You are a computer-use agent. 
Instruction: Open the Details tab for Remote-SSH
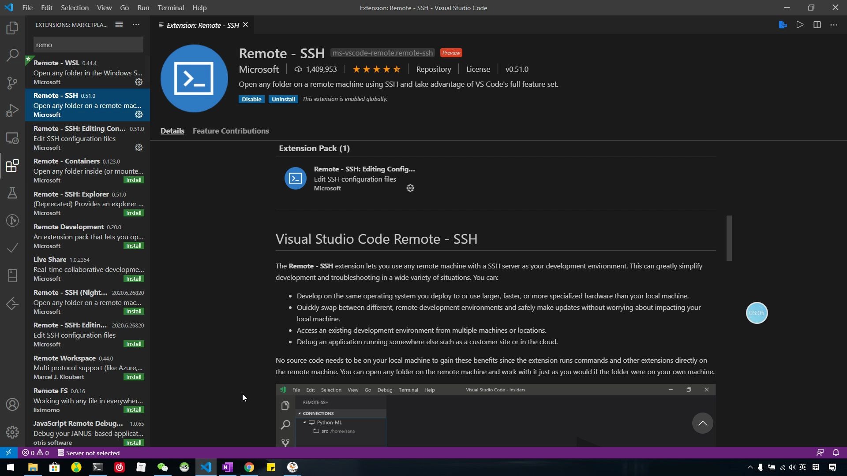tap(172, 130)
